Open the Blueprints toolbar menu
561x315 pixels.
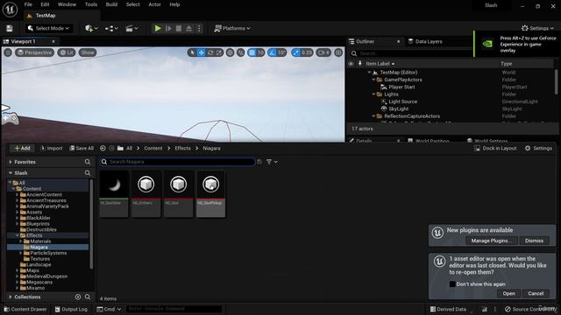click(x=111, y=28)
